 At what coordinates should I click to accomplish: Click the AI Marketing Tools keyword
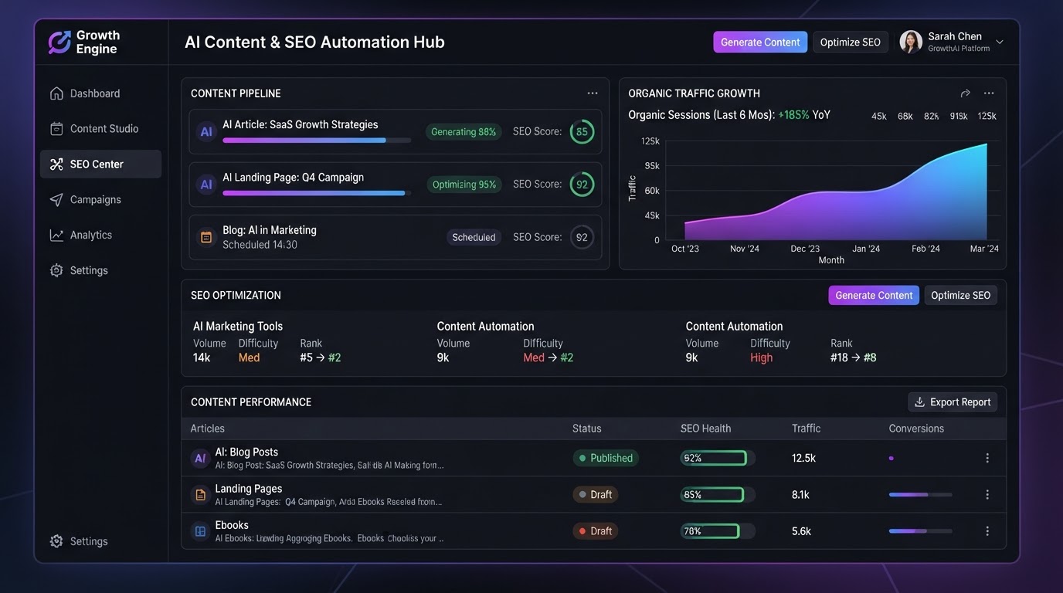pyautogui.click(x=238, y=326)
